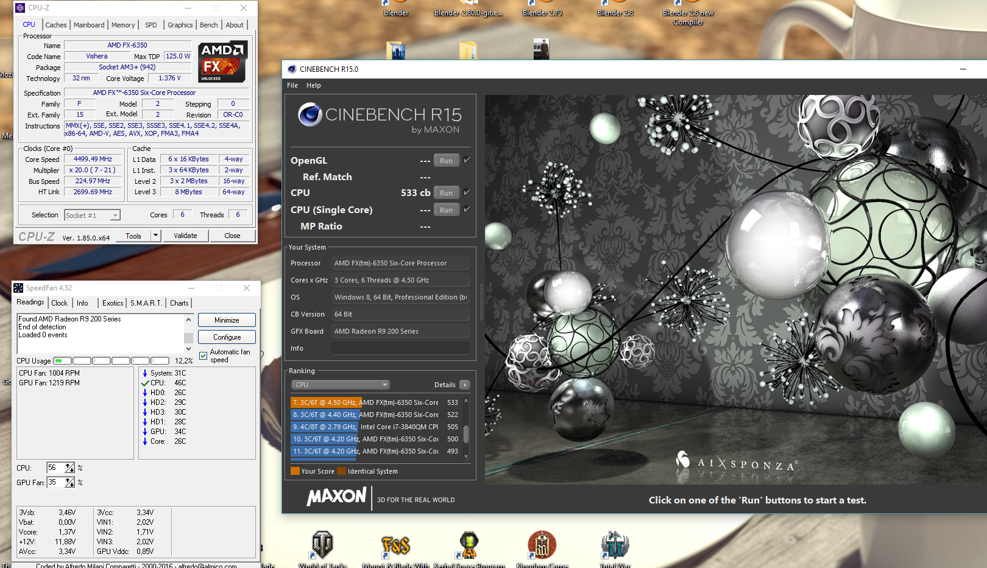987x568 pixels.
Task: Open the Help menu in CINEBENCH
Action: coord(314,85)
